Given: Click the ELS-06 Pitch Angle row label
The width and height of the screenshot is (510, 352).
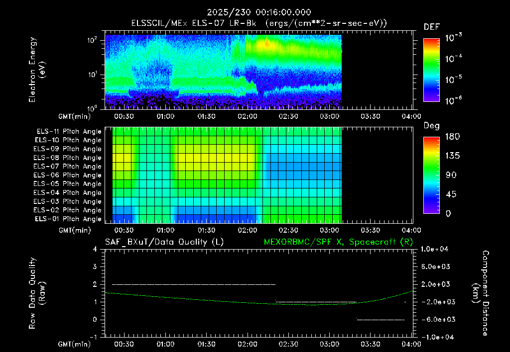Looking at the screenshot, I should click(68, 175).
